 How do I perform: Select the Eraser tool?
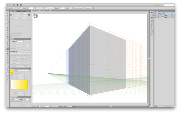(8, 37)
